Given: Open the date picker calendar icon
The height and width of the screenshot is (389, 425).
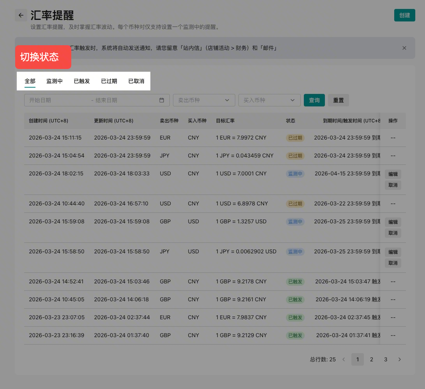Looking at the screenshot, I should pyautogui.click(x=162, y=100).
